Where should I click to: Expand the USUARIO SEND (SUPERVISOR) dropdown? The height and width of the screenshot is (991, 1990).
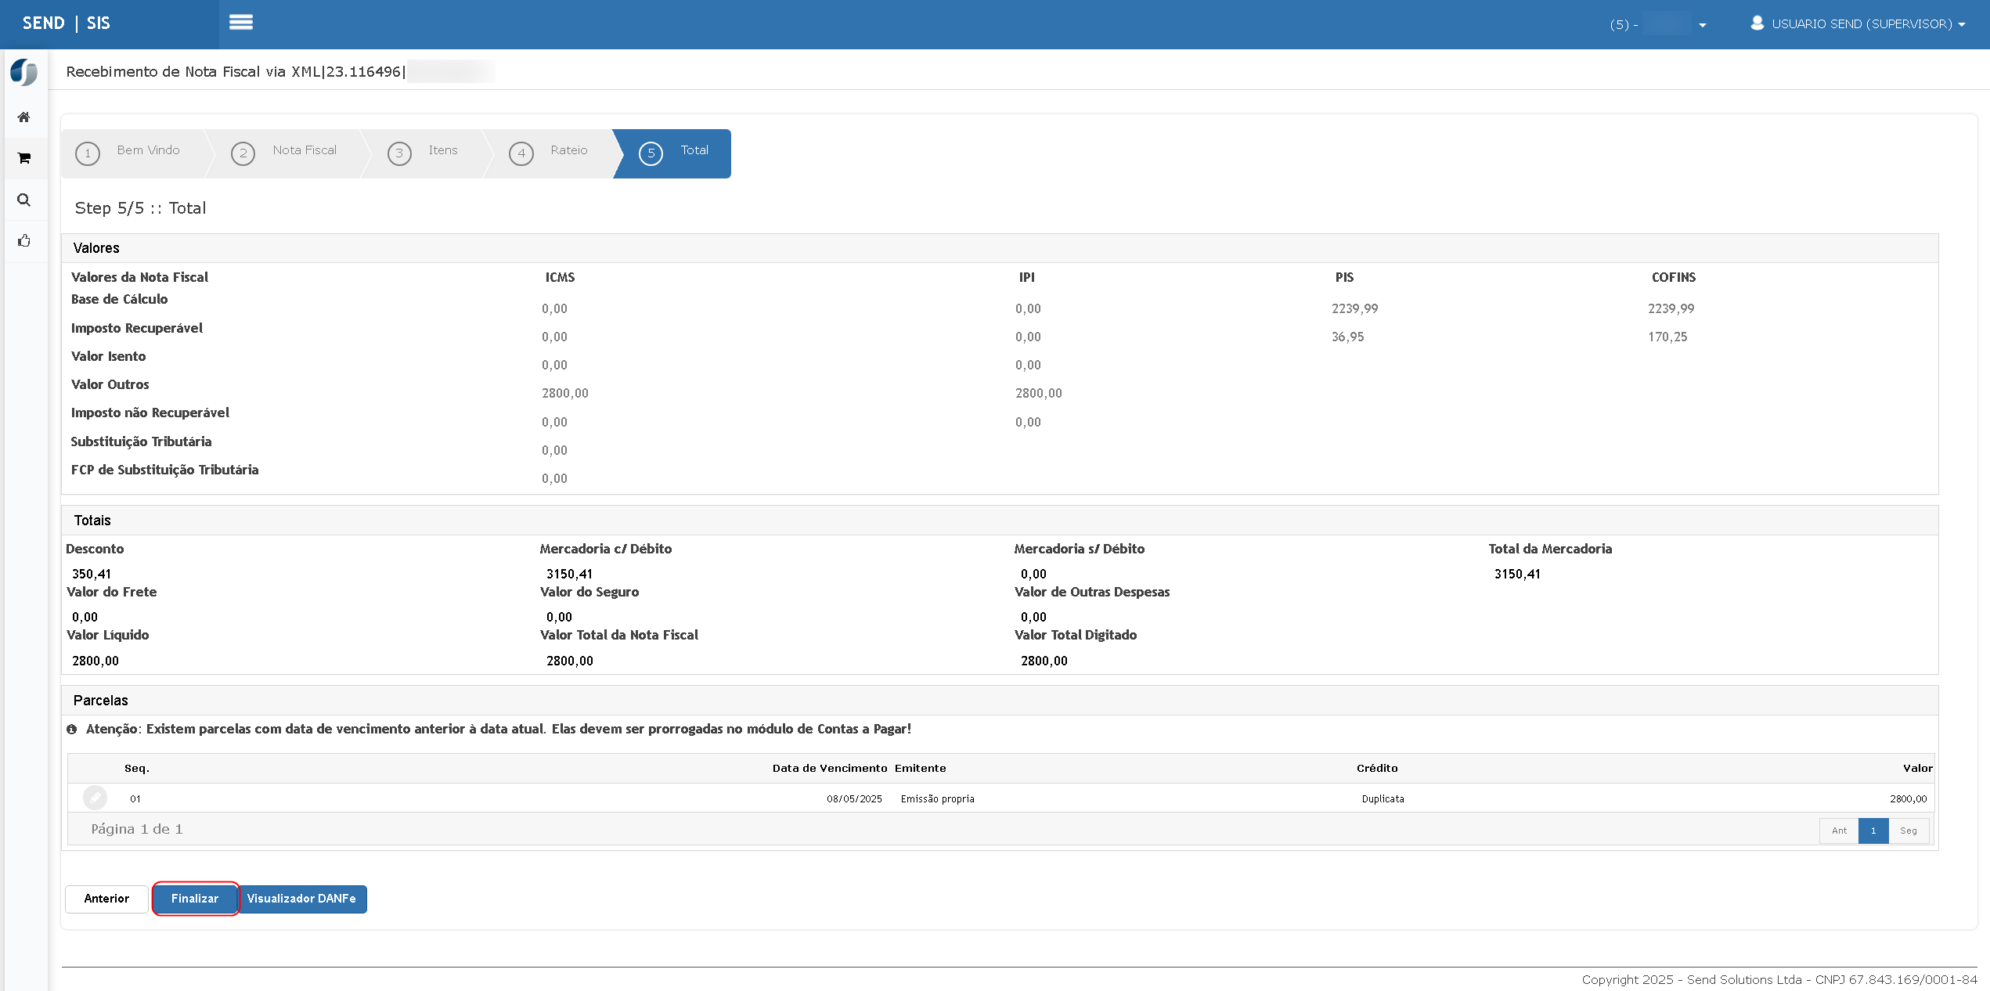point(1868,24)
